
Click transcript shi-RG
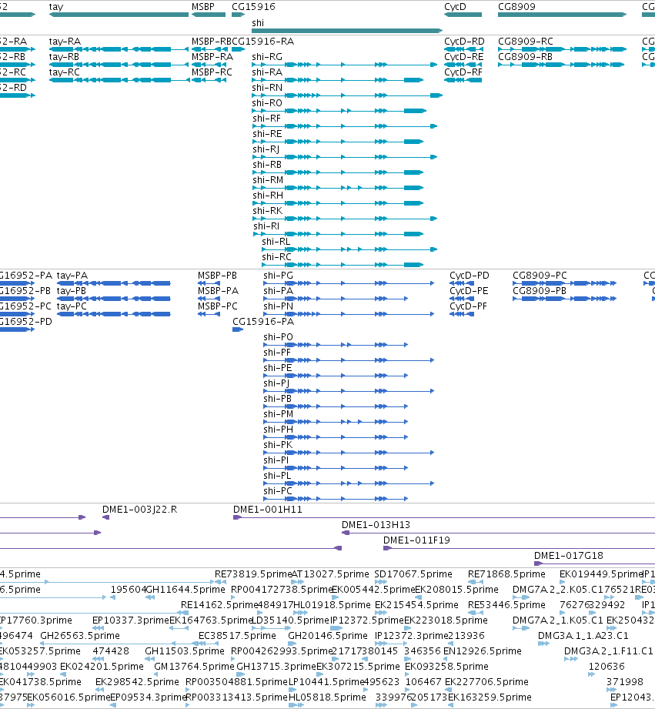pos(267,57)
